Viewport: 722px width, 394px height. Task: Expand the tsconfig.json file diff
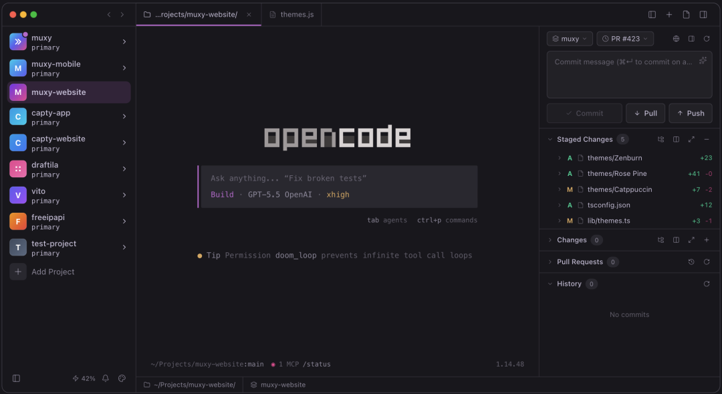(x=560, y=205)
